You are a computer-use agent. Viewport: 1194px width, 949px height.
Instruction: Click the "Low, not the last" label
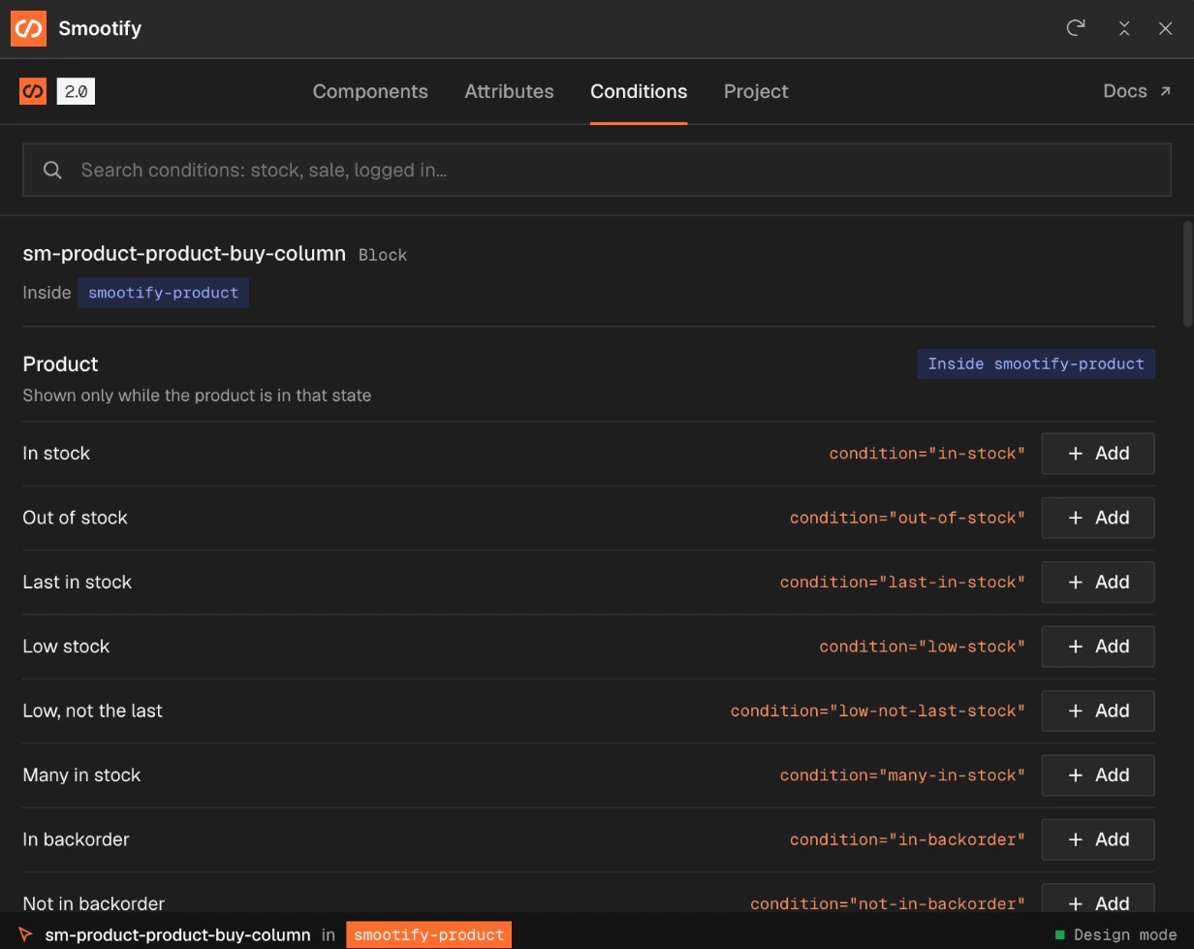coord(92,711)
